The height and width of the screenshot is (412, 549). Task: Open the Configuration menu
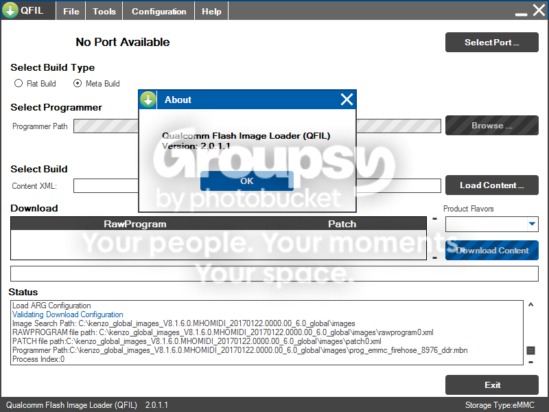pos(159,11)
